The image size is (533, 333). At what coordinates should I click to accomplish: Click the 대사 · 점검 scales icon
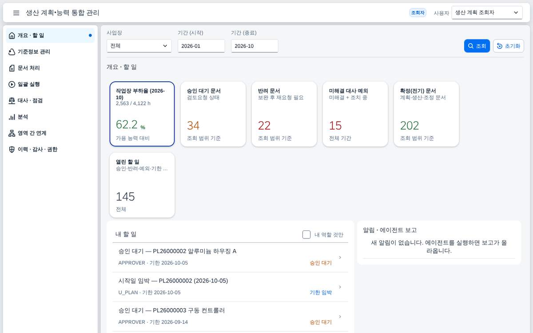tap(12, 101)
